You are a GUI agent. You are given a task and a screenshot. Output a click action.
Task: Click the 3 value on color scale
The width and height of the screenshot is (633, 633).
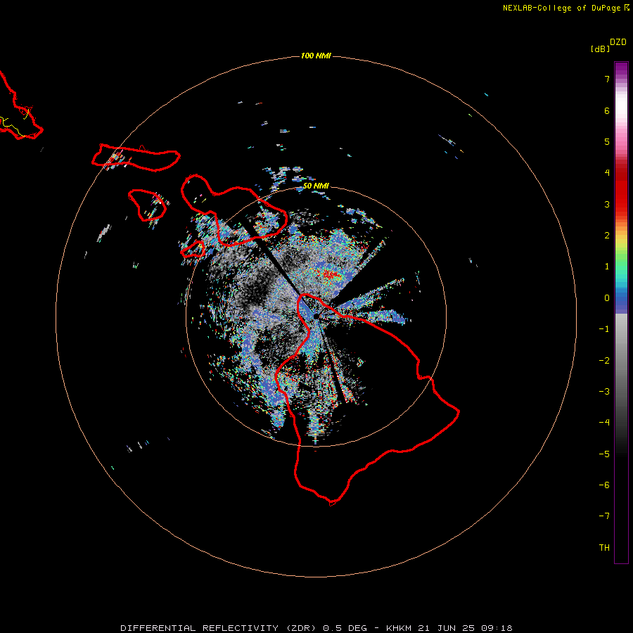pyautogui.click(x=607, y=204)
